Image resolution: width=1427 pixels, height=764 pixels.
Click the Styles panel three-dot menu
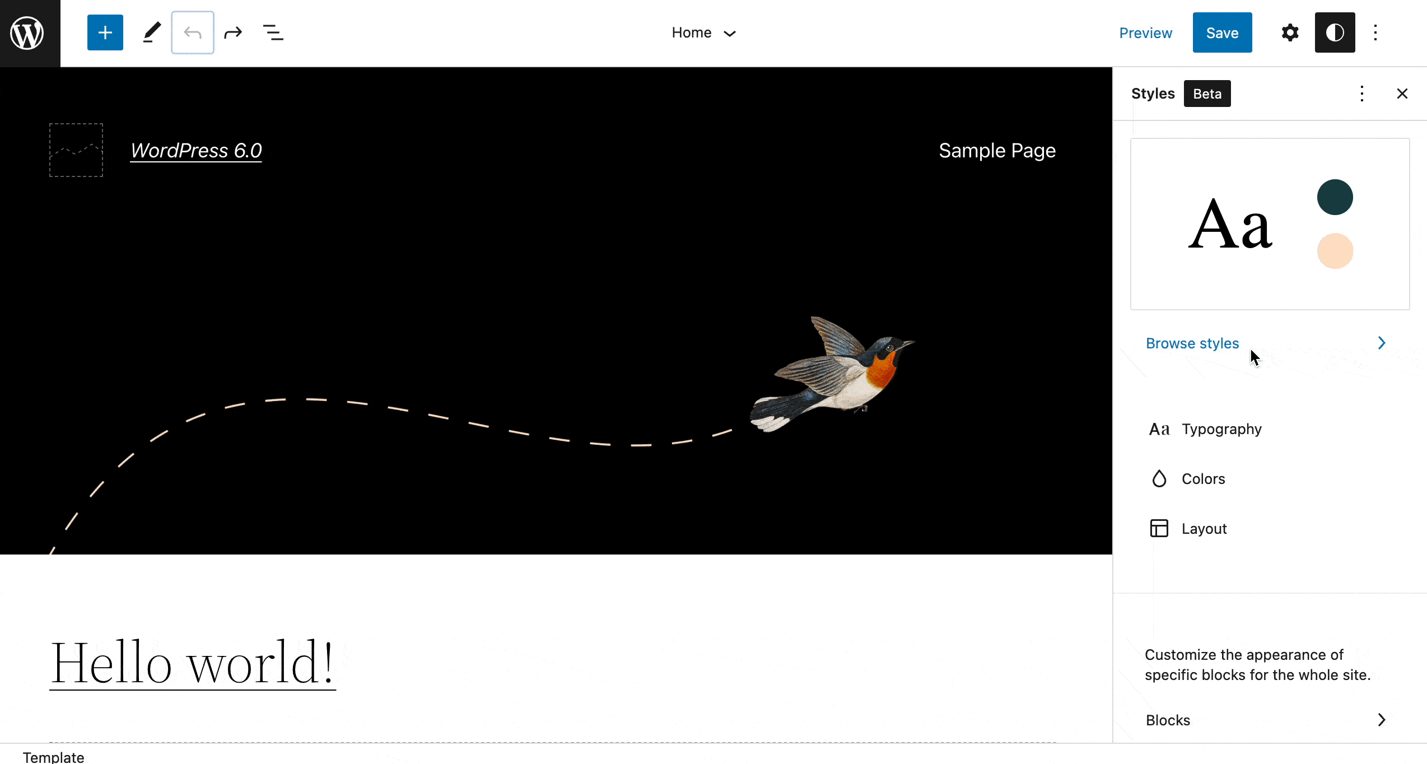pyautogui.click(x=1362, y=92)
